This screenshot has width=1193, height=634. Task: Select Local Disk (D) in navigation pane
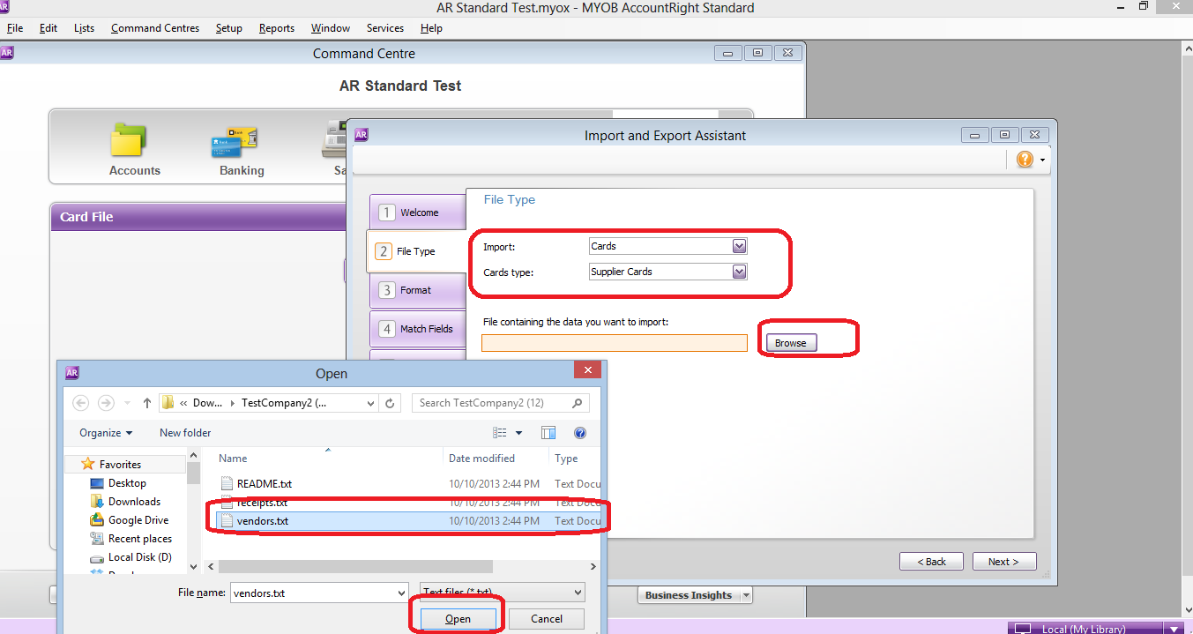click(130, 557)
